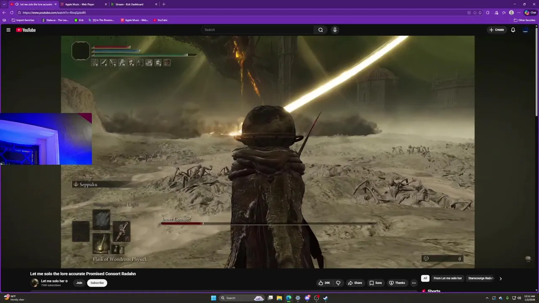
Task: Open the Let me solo her channel link
Action: tap(53, 281)
